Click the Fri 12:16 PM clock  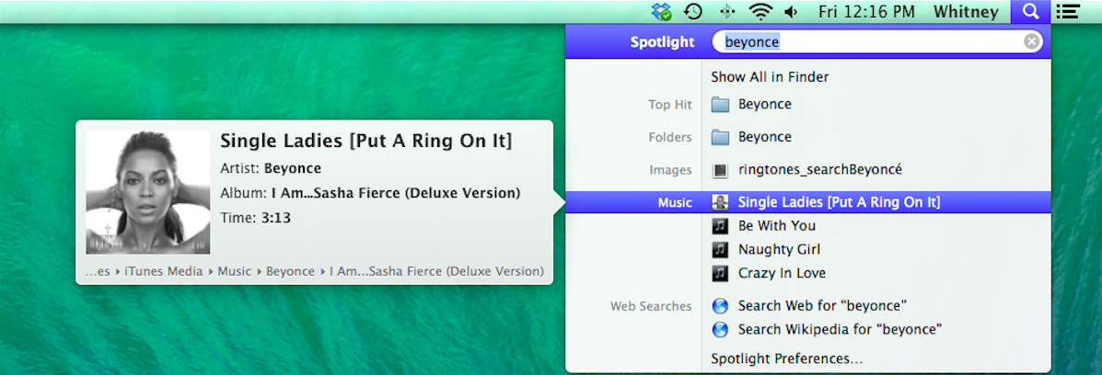[866, 12]
